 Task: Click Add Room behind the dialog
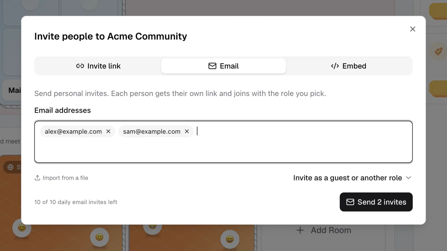coord(324,230)
